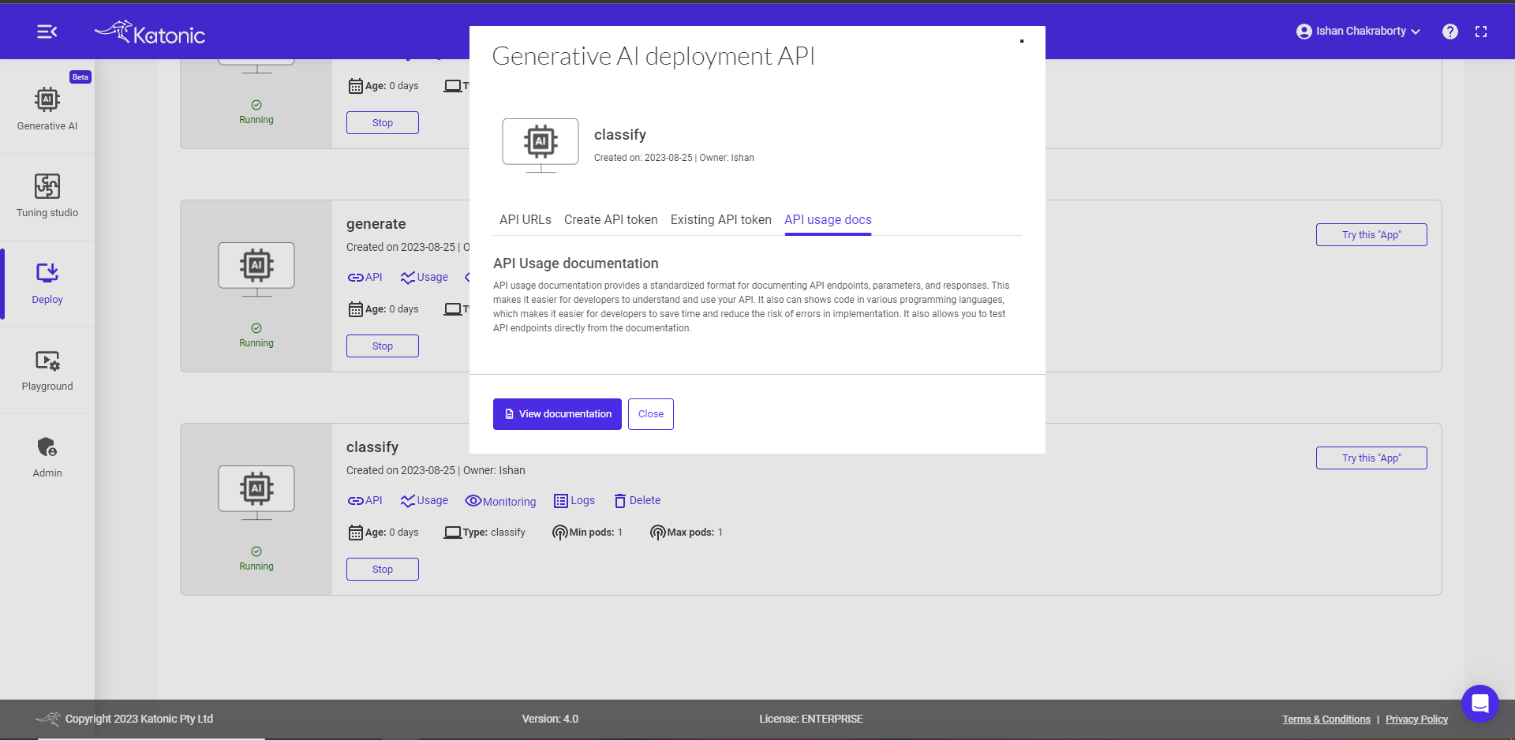Collapse the sidebar with the hamburger menu icon
Screen dimensions: 1515x740
pyautogui.click(x=47, y=32)
